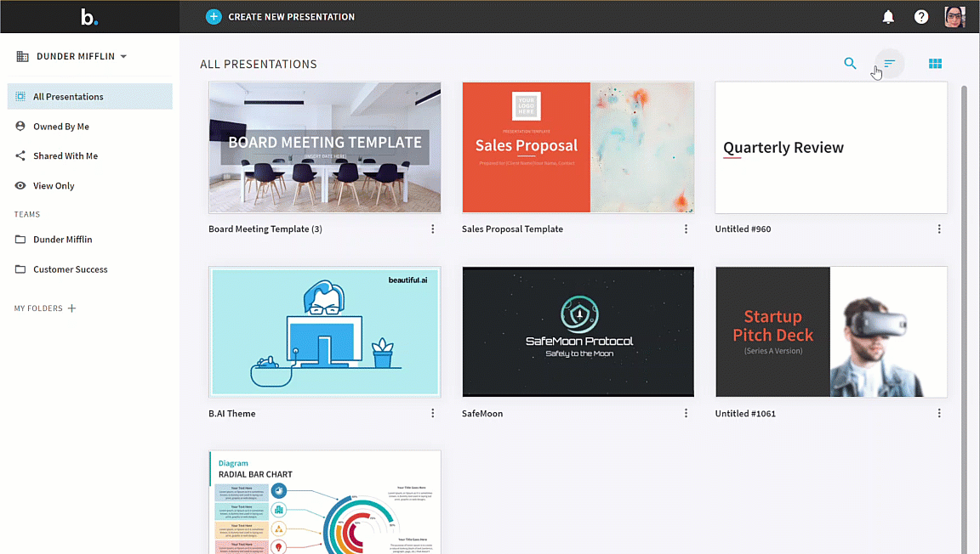
Task: Select All Presentations in sidebar
Action: pos(90,96)
